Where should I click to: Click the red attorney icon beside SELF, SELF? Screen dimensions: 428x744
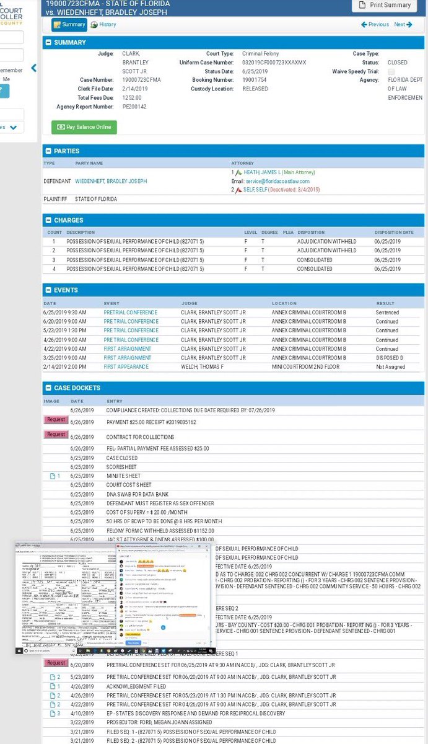(x=238, y=190)
